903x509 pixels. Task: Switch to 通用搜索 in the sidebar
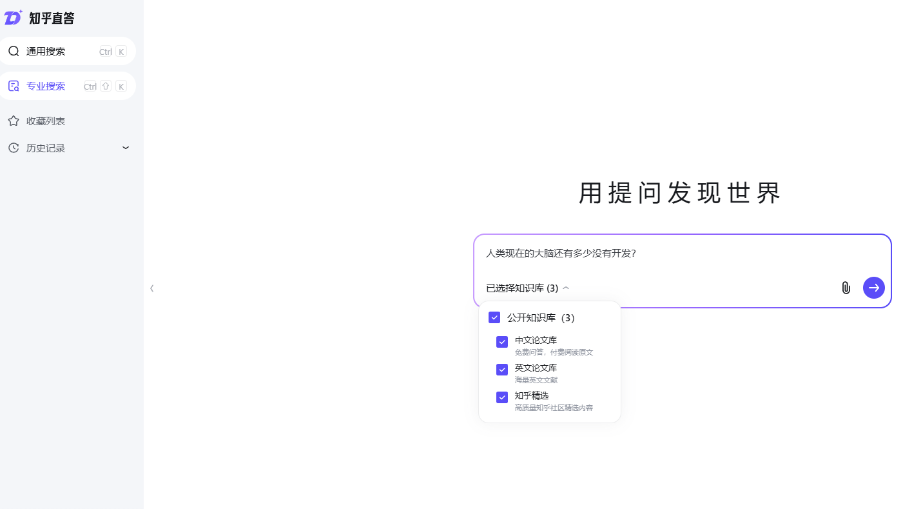point(48,51)
